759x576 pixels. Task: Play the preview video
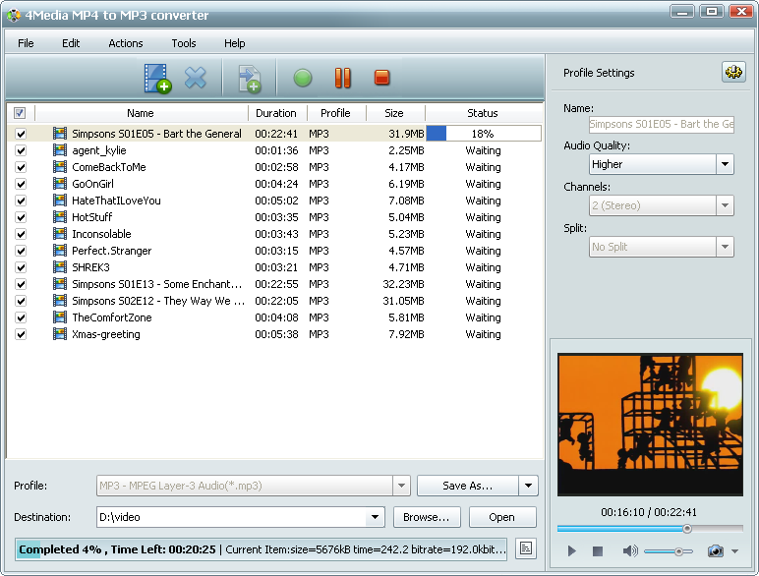coord(571,550)
